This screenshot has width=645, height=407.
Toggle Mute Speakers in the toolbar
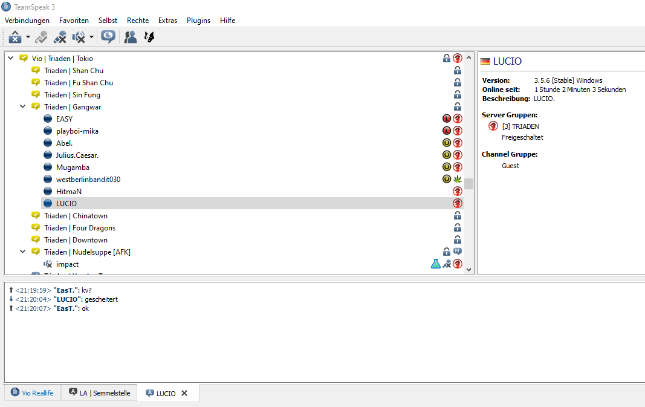click(x=79, y=37)
